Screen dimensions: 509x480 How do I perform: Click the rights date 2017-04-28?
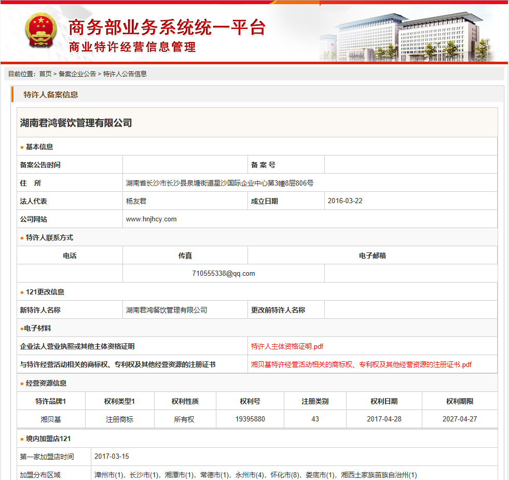[384, 419]
